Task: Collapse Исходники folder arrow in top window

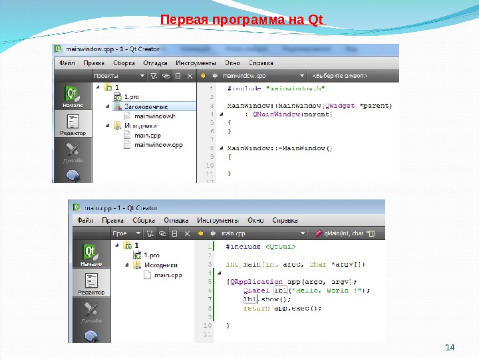Action: tap(108, 126)
